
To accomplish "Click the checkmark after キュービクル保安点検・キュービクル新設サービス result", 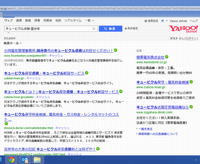I will tap(87, 73).
